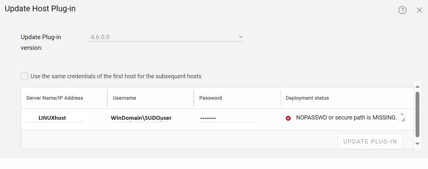This screenshot has width=428, height=169.
Task: Click the scrollbar up arrow
Action: [x=417, y=87]
